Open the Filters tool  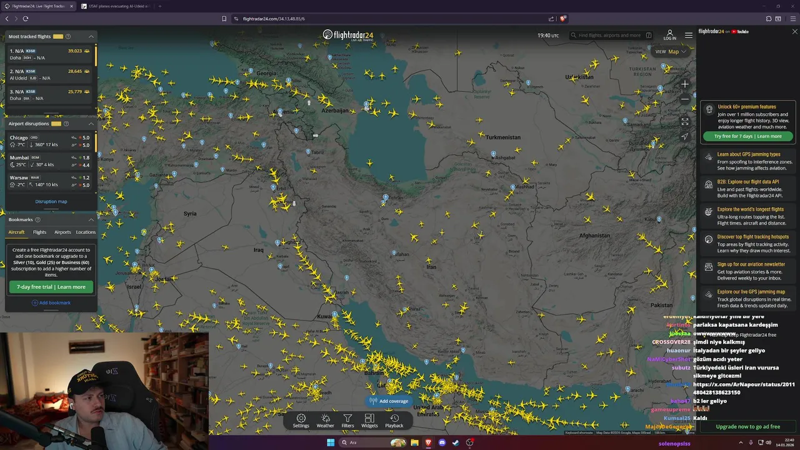[x=347, y=421]
